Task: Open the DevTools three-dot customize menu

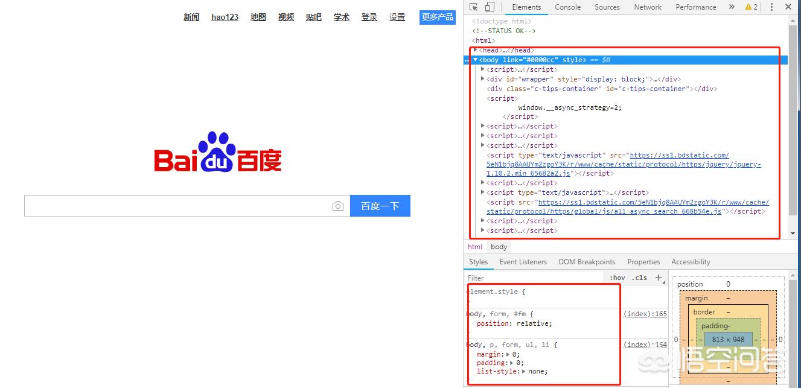Action: pyautogui.click(x=771, y=7)
